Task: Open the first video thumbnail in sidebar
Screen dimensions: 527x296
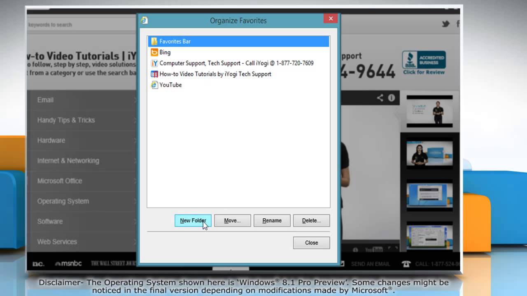Action: 429,111
